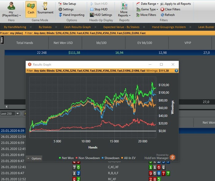Click the help icon in Results Graph
Viewport: 215px width, 181px height.
pos(176,71)
